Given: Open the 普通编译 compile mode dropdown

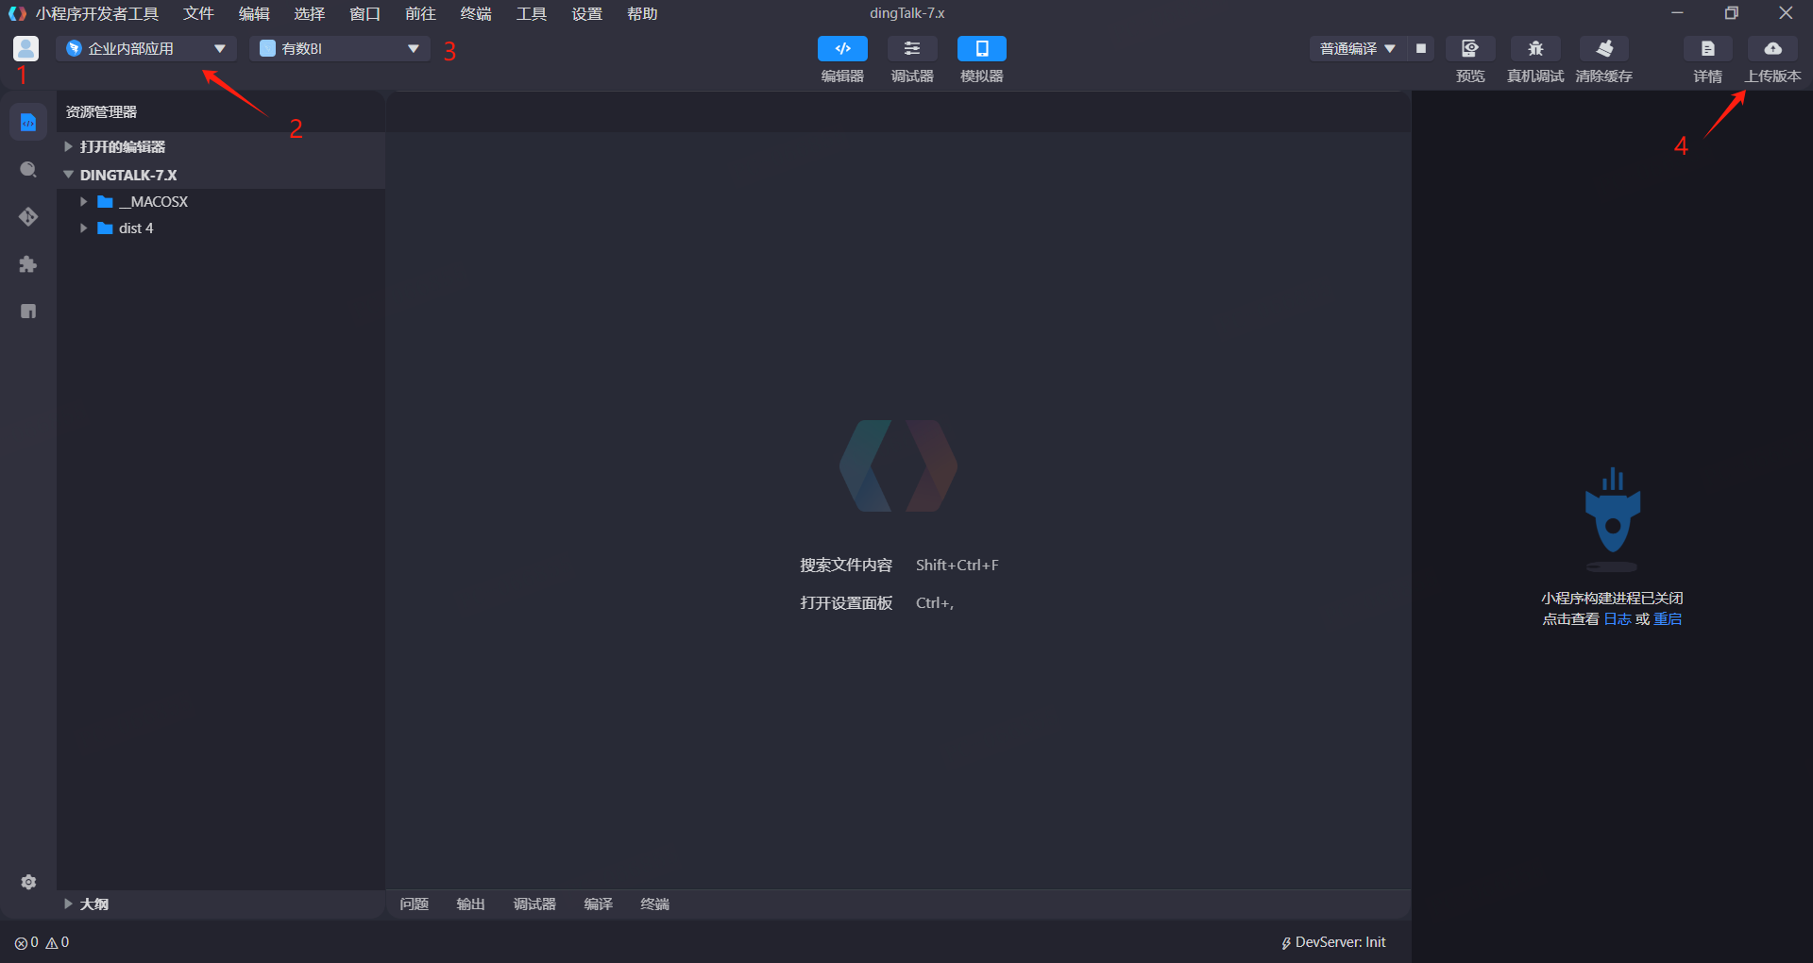Looking at the screenshot, I should 1357,49.
